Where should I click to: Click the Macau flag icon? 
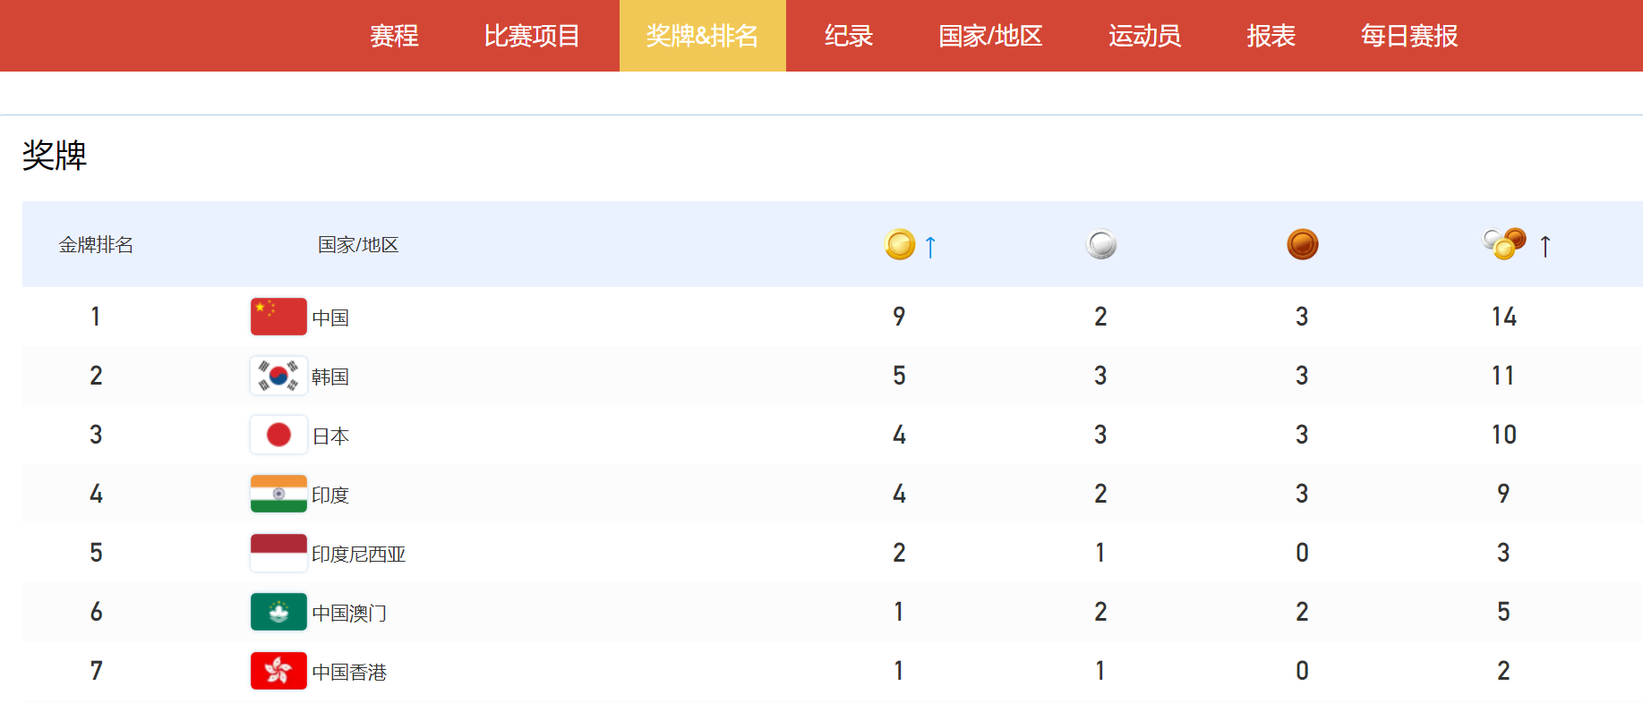coord(278,612)
